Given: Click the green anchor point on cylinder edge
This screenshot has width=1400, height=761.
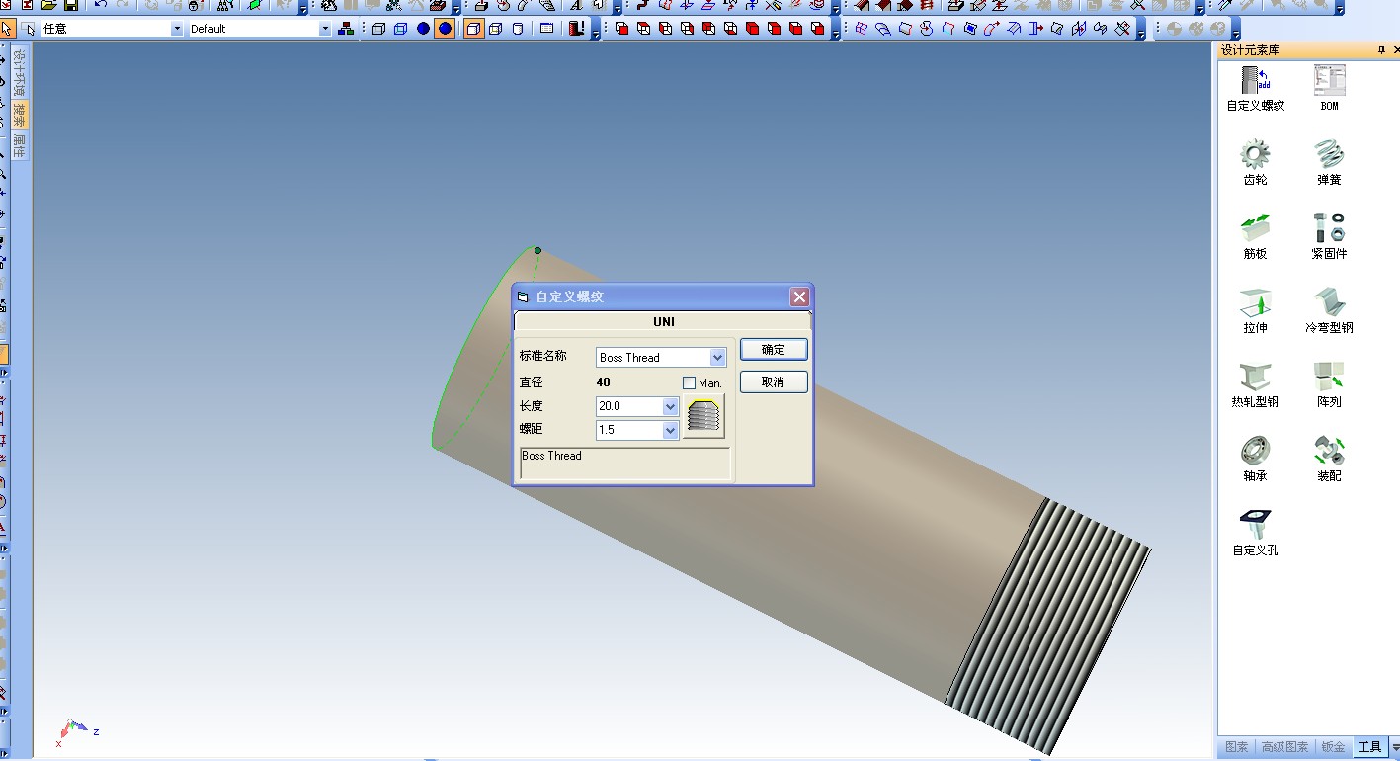Looking at the screenshot, I should click(x=537, y=250).
